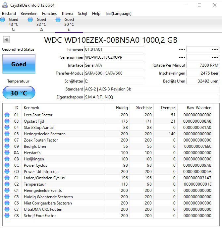Click the status orb for Herijkingen
Viewport: 222px width, 229px height.
[7, 159]
